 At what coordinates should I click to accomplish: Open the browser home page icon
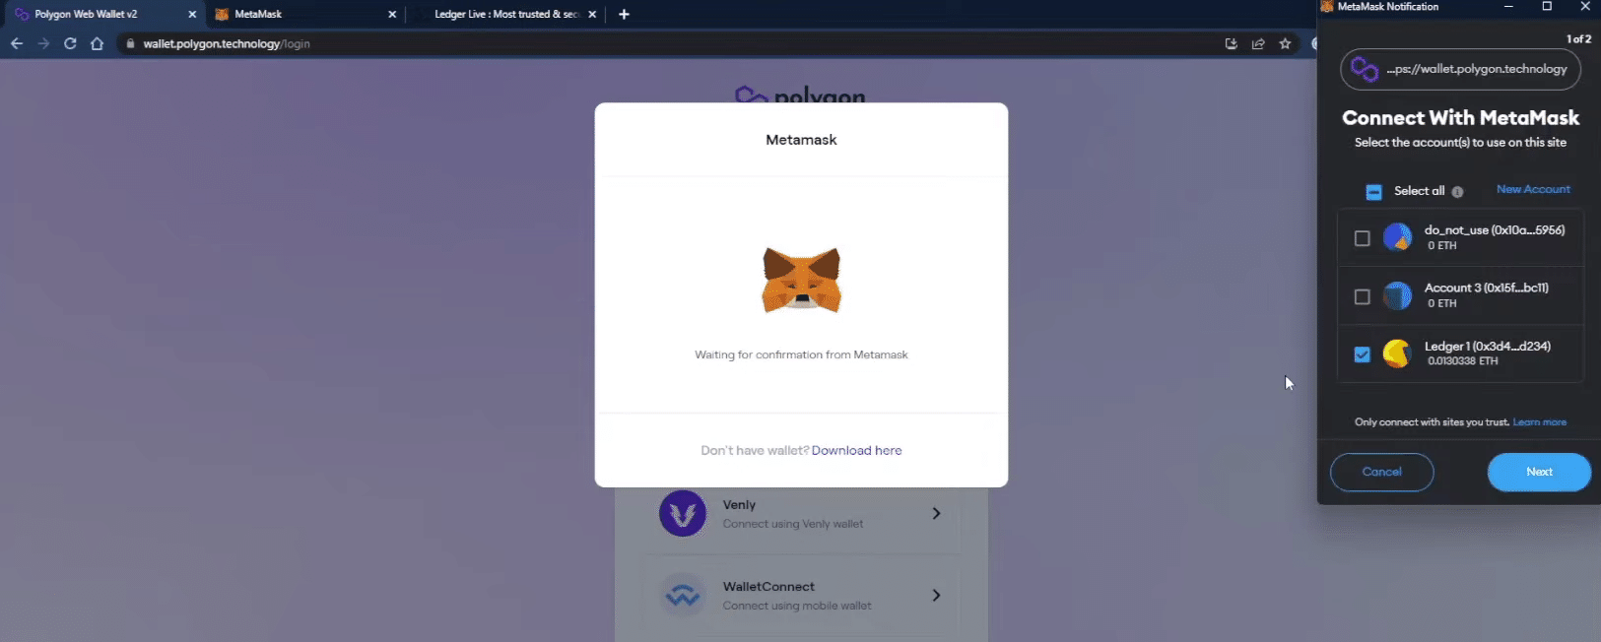[x=97, y=43]
